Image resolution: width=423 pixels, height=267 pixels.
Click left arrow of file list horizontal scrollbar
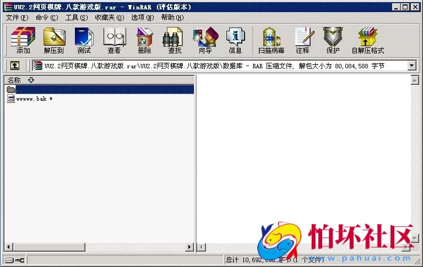(x=8, y=247)
